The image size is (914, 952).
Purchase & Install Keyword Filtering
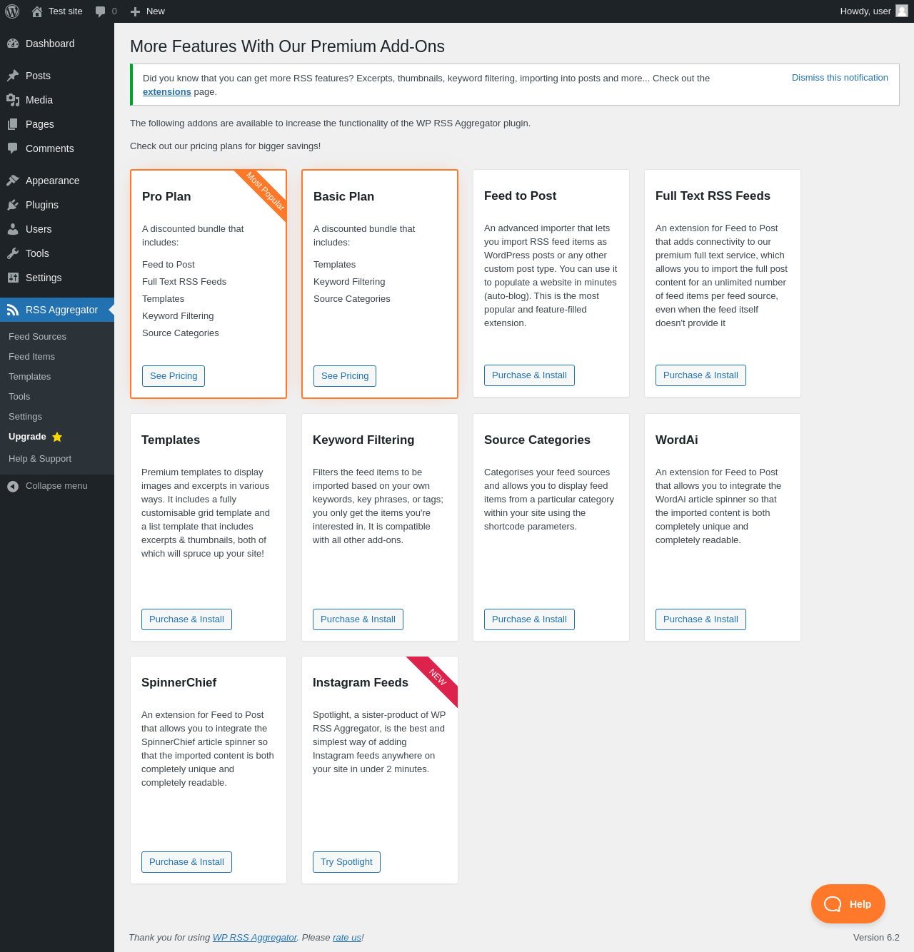point(358,619)
